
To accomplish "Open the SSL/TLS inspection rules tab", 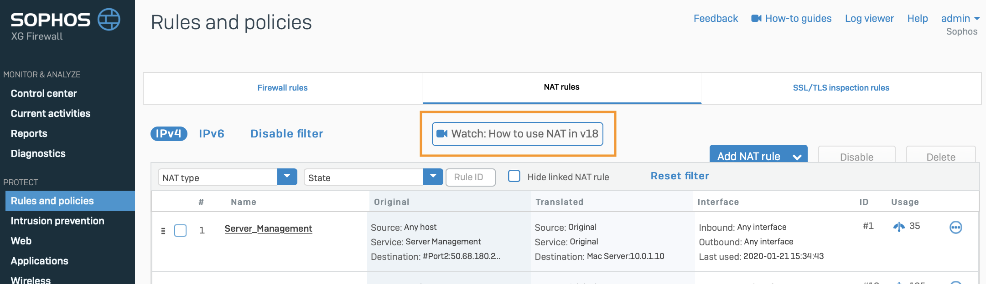I will pos(841,88).
